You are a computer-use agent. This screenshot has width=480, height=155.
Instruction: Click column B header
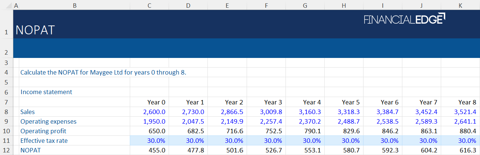[x=74, y=5]
